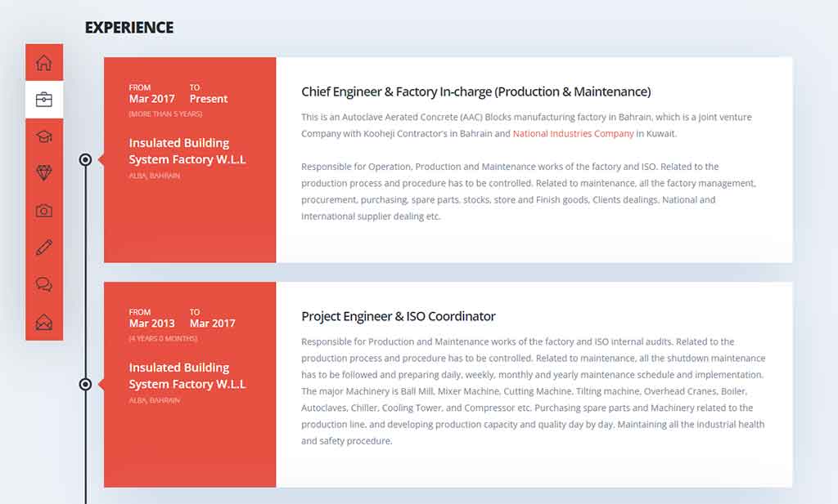Image resolution: width=838 pixels, height=504 pixels.
Task: Select the envelope Contact icon
Action: 44,322
